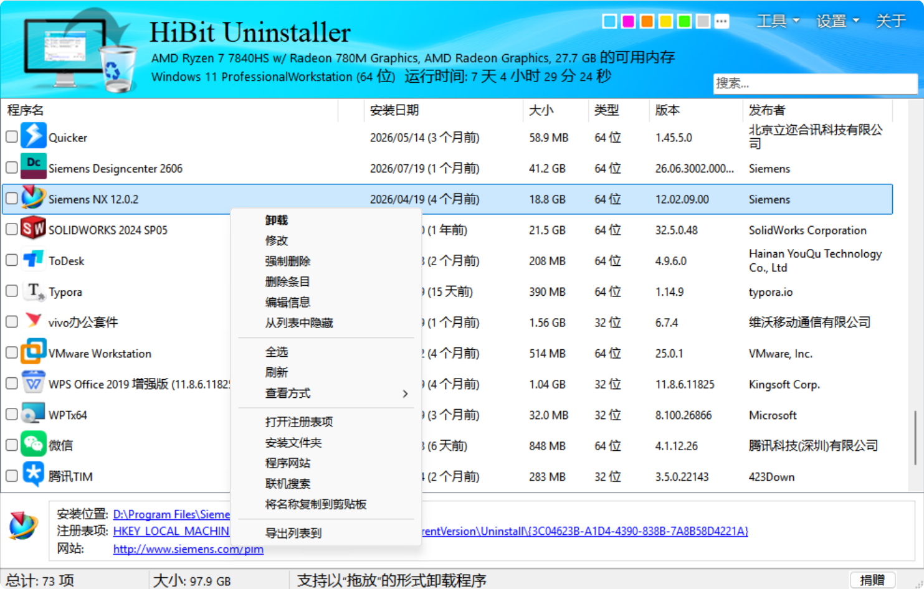Select the blue-outlined white theme swatch
The height and width of the screenshot is (589, 924).
[x=610, y=21]
